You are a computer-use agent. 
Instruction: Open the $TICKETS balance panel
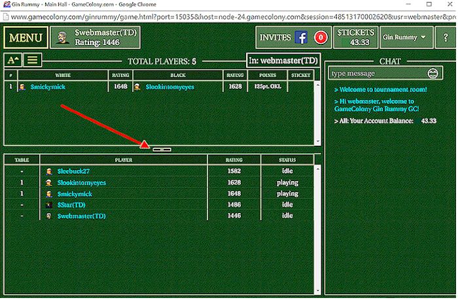355,38
